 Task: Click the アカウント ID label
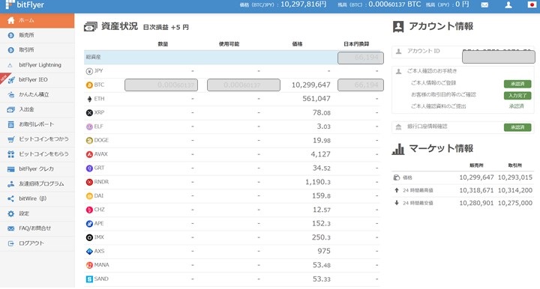point(423,51)
